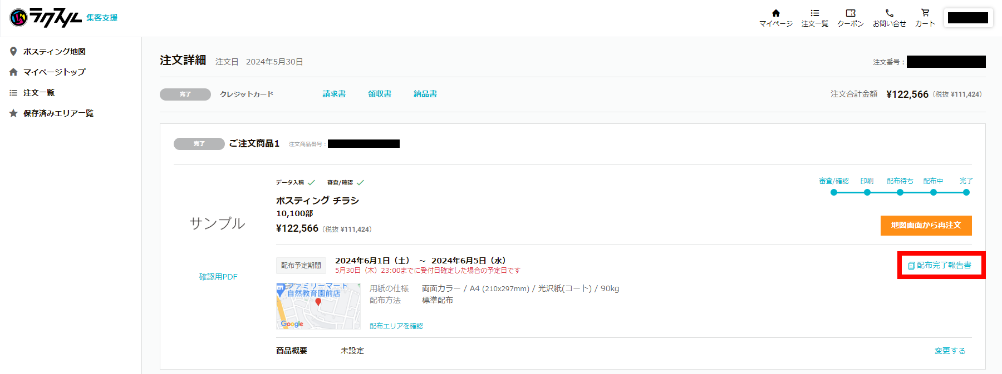Click the Raksul logo
1002x374 pixels.
[46, 18]
